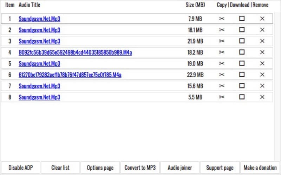The image size is (281, 175).
Task: Click the 22.9 MB size value
Action: point(195,75)
